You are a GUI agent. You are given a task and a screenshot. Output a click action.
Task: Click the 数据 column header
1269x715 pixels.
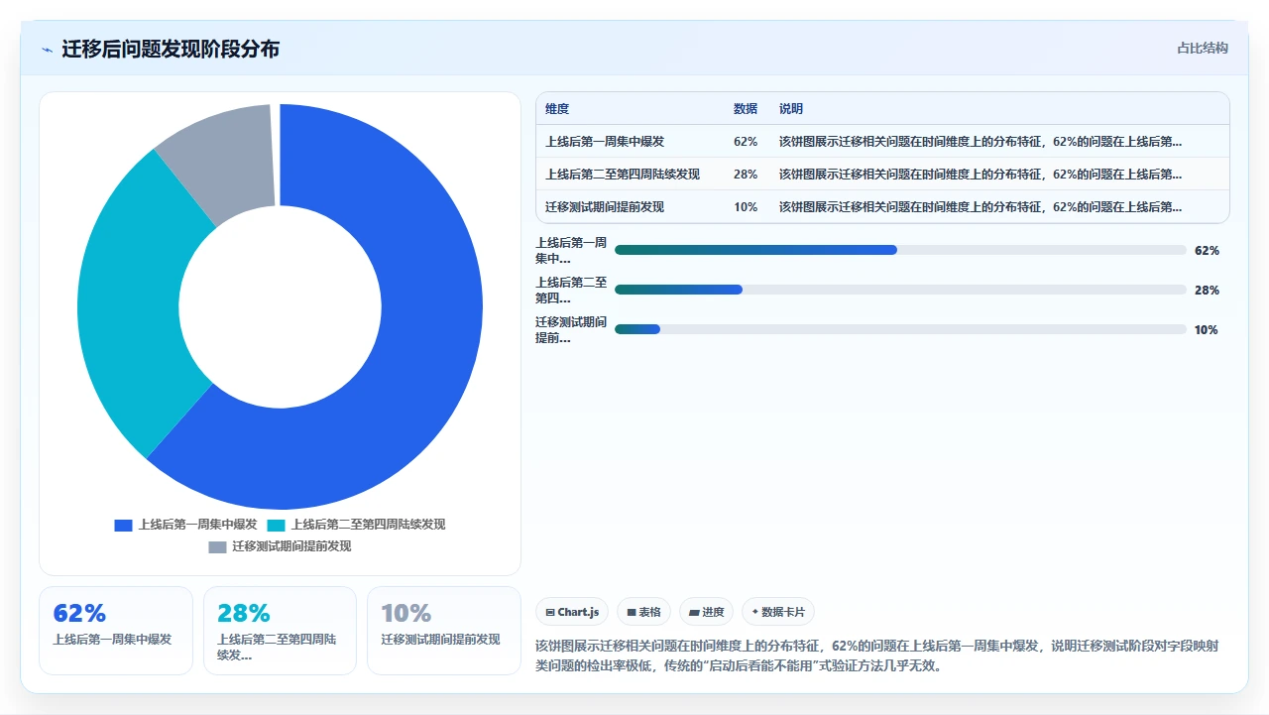tap(746, 109)
